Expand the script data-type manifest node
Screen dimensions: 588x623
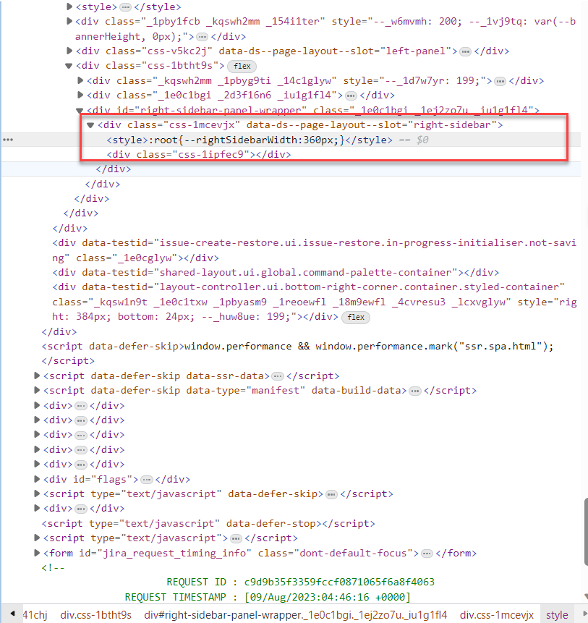click(37, 390)
